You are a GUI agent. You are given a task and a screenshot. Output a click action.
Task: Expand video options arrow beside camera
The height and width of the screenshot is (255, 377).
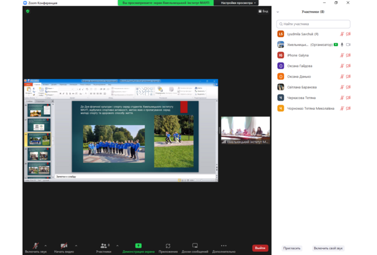(x=76, y=245)
